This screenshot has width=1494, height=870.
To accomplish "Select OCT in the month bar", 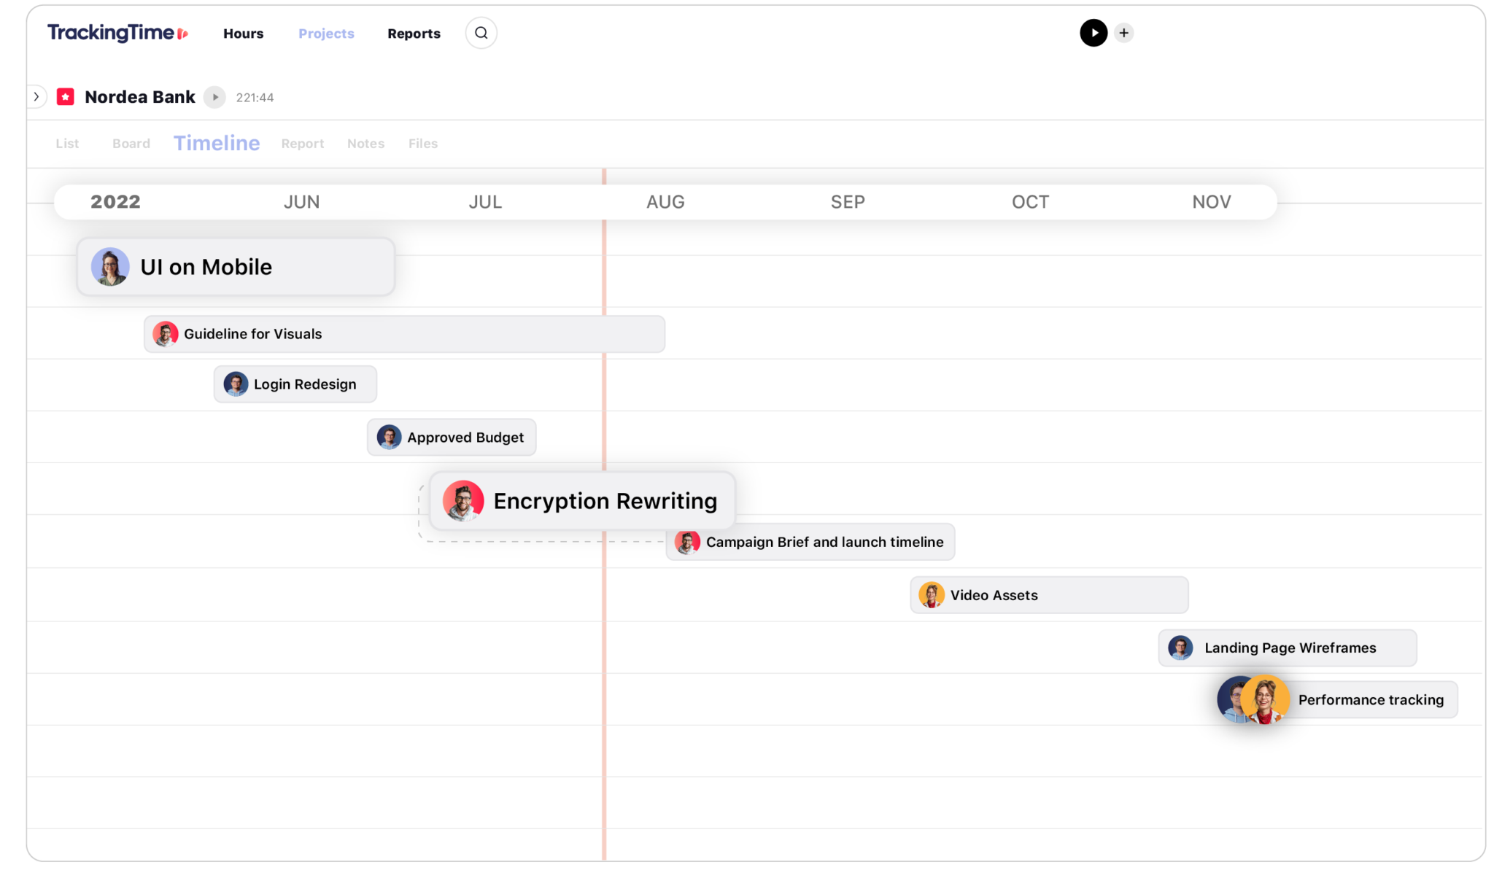I will 1030,202.
